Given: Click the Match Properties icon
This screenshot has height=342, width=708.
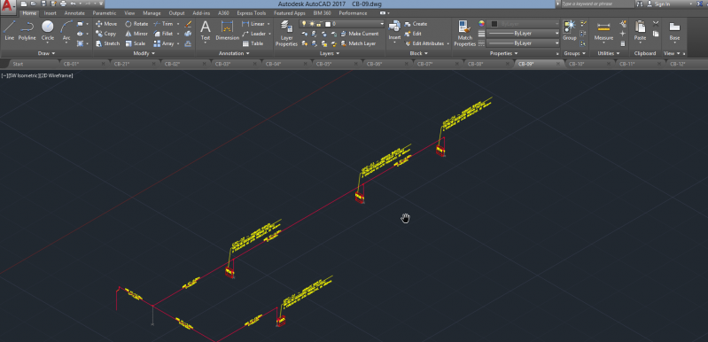Looking at the screenshot, I should pyautogui.click(x=464, y=34).
